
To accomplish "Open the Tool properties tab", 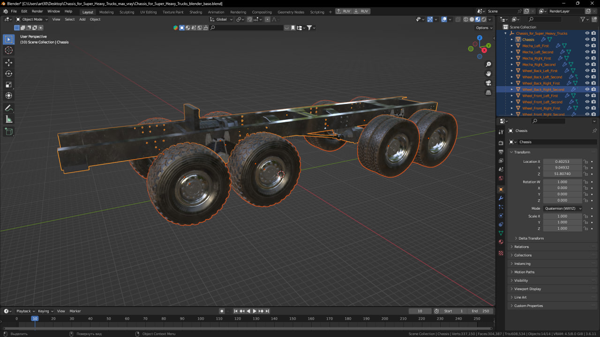I will click(501, 132).
